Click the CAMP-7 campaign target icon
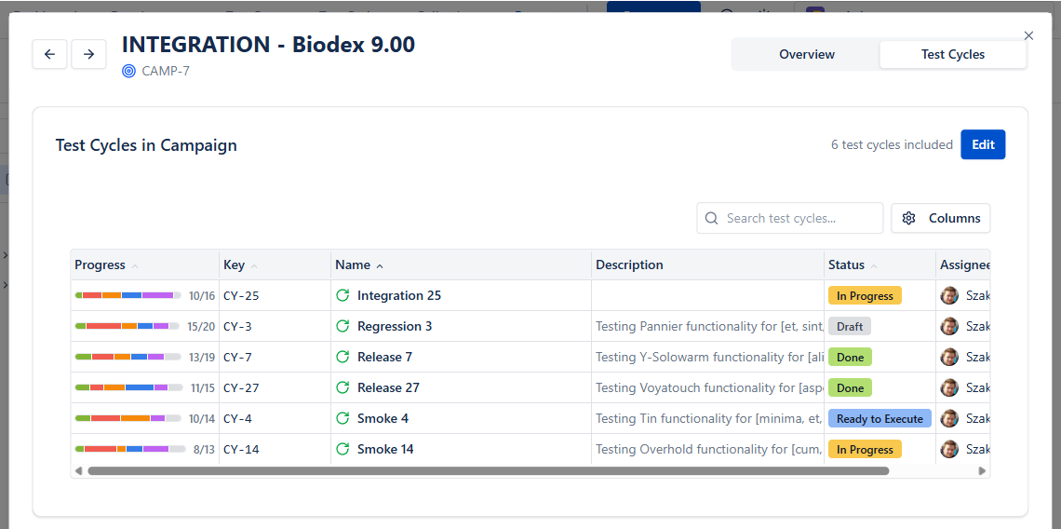Viewport: 1061px width, 529px height. tap(128, 71)
